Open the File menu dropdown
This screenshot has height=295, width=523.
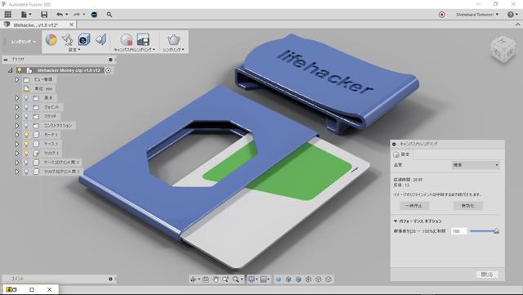(x=26, y=15)
